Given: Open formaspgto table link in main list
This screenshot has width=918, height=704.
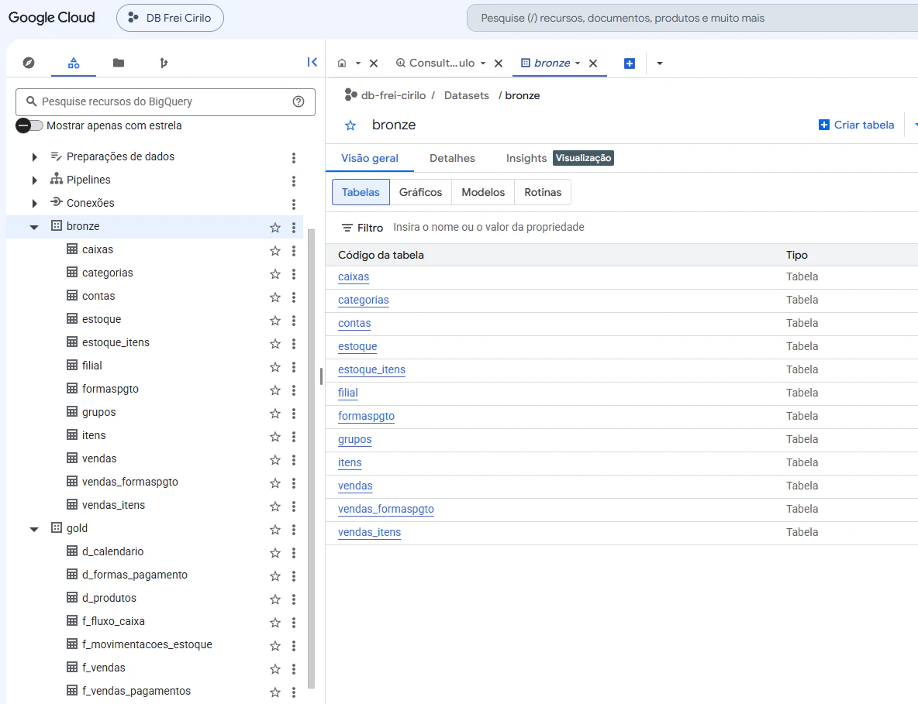Looking at the screenshot, I should pyautogui.click(x=367, y=416).
